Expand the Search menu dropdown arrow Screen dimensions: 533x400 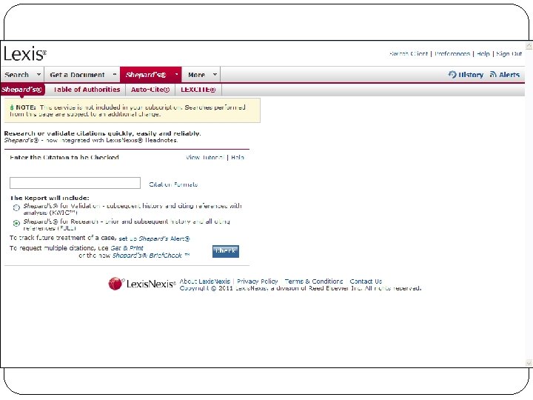point(38,74)
